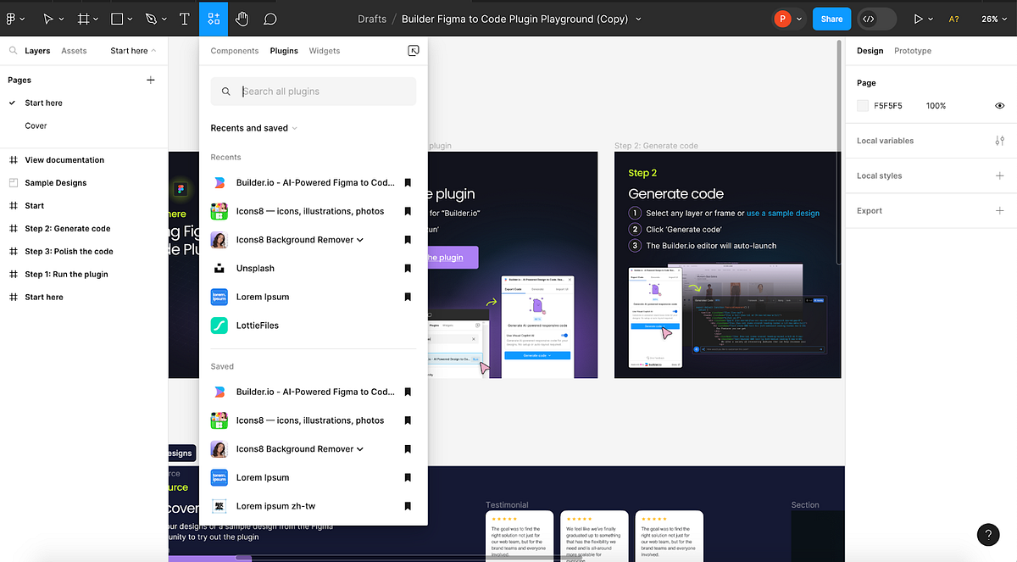Add a local style with plus
Image resolution: width=1017 pixels, height=562 pixels.
tap(1000, 175)
